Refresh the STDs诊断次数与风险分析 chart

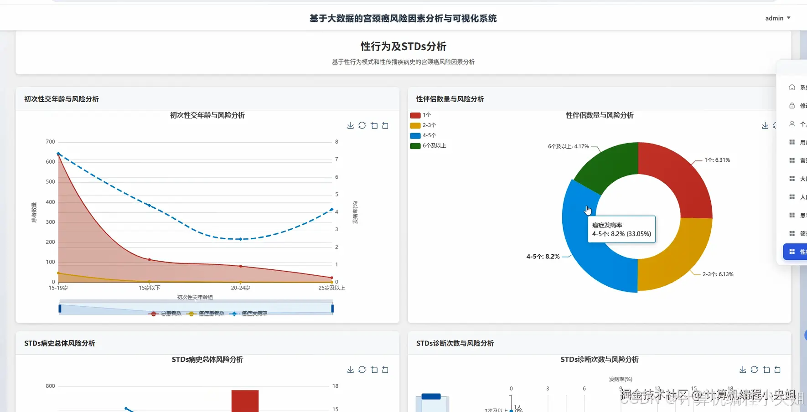point(754,370)
